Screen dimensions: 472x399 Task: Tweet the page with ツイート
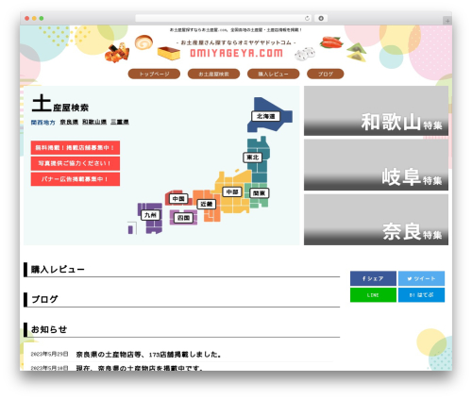[421, 278]
